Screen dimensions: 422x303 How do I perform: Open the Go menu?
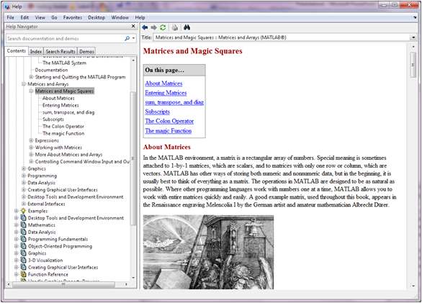[x=54, y=17]
